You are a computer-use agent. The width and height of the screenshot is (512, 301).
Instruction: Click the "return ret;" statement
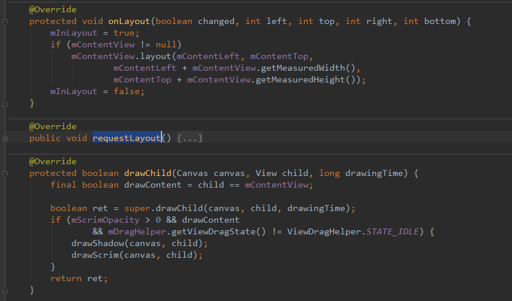tap(79, 279)
